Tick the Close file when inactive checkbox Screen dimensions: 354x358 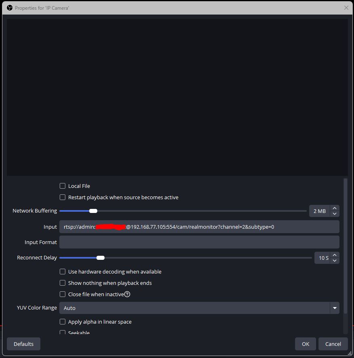(63, 294)
